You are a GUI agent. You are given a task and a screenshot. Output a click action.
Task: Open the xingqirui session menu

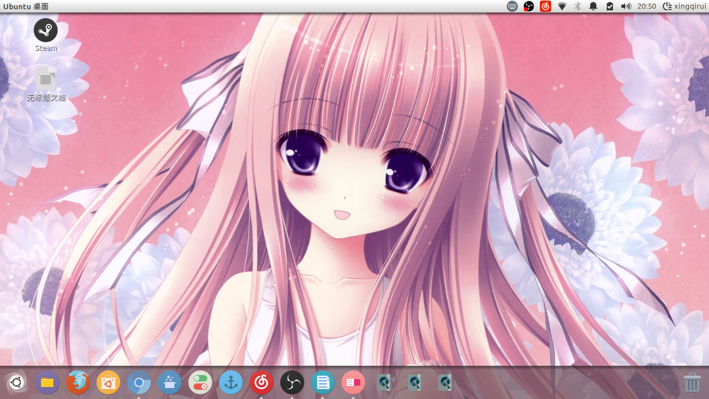[x=684, y=6]
